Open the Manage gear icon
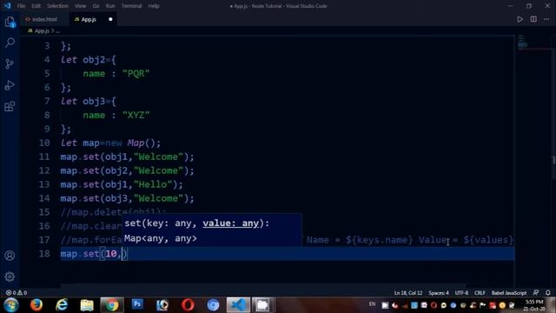556x313 pixels. pyautogui.click(x=10, y=276)
